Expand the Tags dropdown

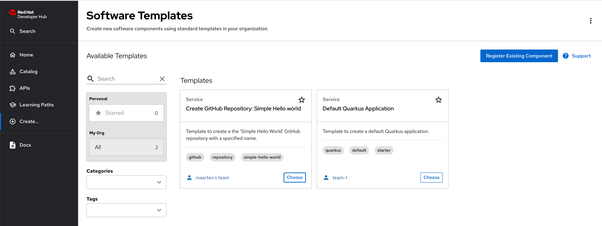pos(126,210)
